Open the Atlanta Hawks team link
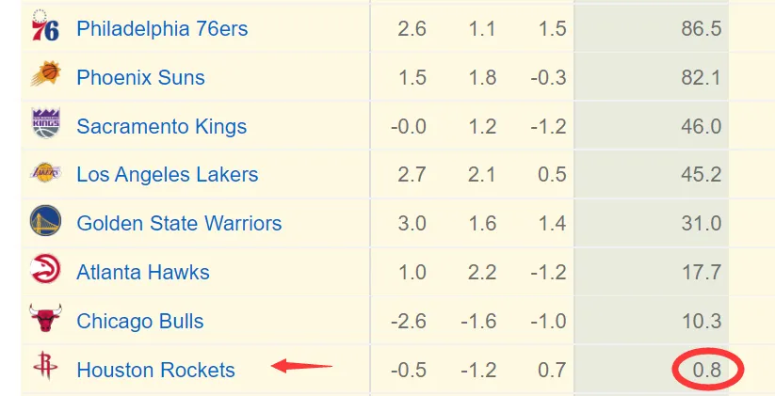 143,272
